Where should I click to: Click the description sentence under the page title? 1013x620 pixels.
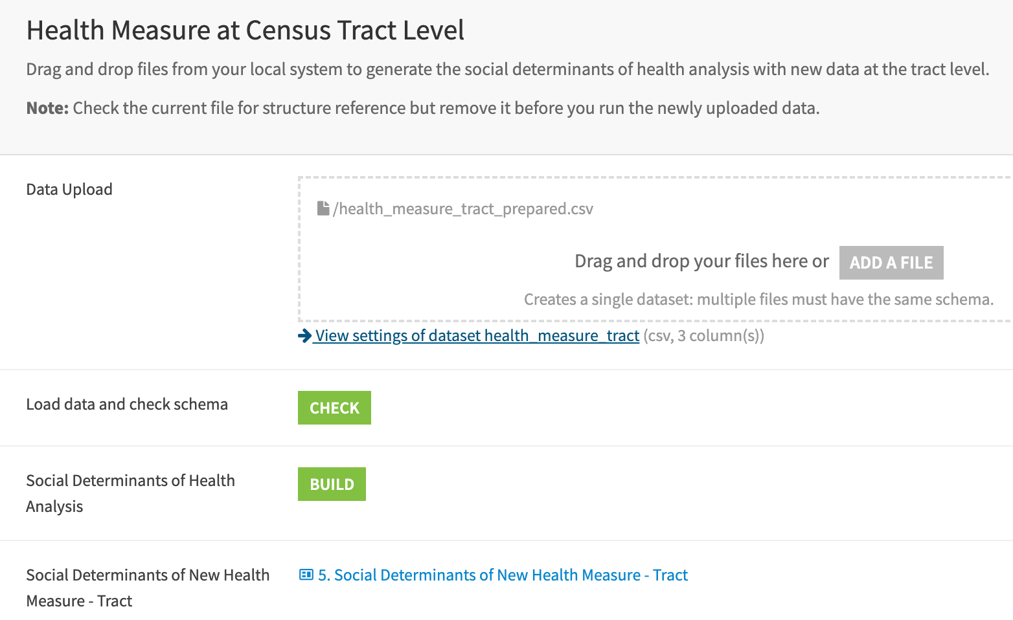click(x=507, y=69)
